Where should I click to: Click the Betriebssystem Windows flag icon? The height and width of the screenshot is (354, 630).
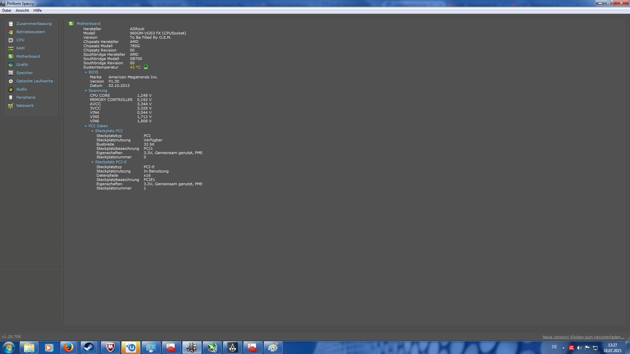click(x=11, y=32)
